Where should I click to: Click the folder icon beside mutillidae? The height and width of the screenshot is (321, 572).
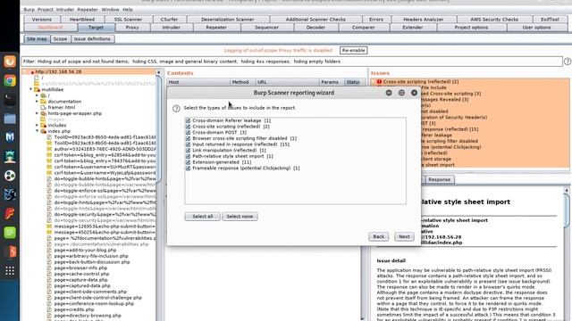[37, 89]
